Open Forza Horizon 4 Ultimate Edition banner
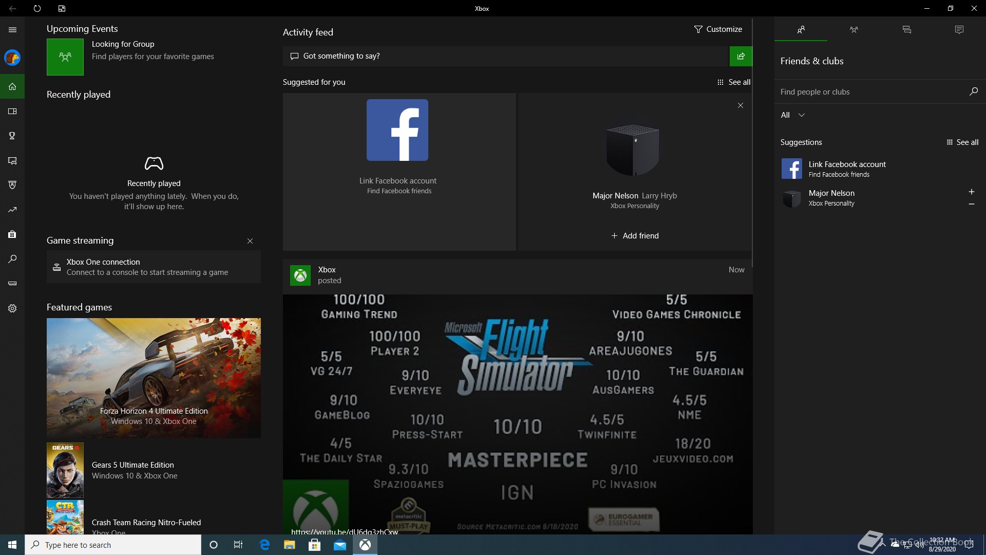Image resolution: width=986 pixels, height=555 pixels. point(154,378)
